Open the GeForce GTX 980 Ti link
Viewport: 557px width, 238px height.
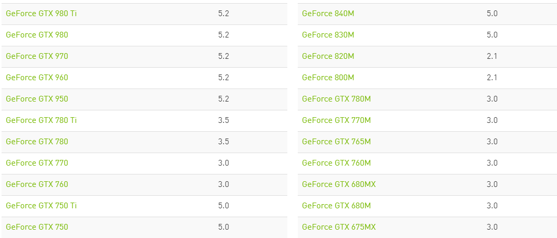pyautogui.click(x=41, y=14)
